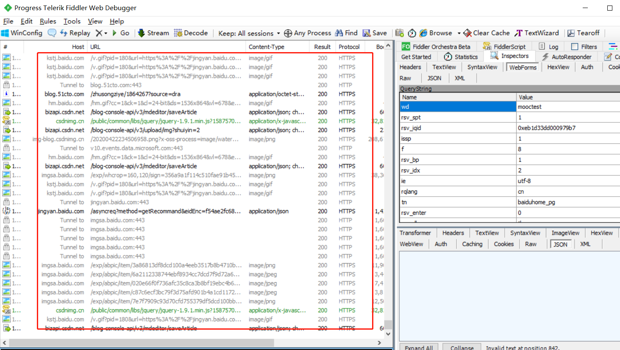
Task: Switch to Fiddler Orchestra Beta tab
Action: [436, 47]
